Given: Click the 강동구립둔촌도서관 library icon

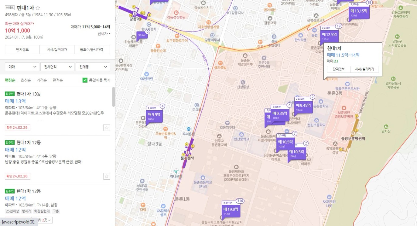Looking at the screenshot, I should [x=347, y=84].
